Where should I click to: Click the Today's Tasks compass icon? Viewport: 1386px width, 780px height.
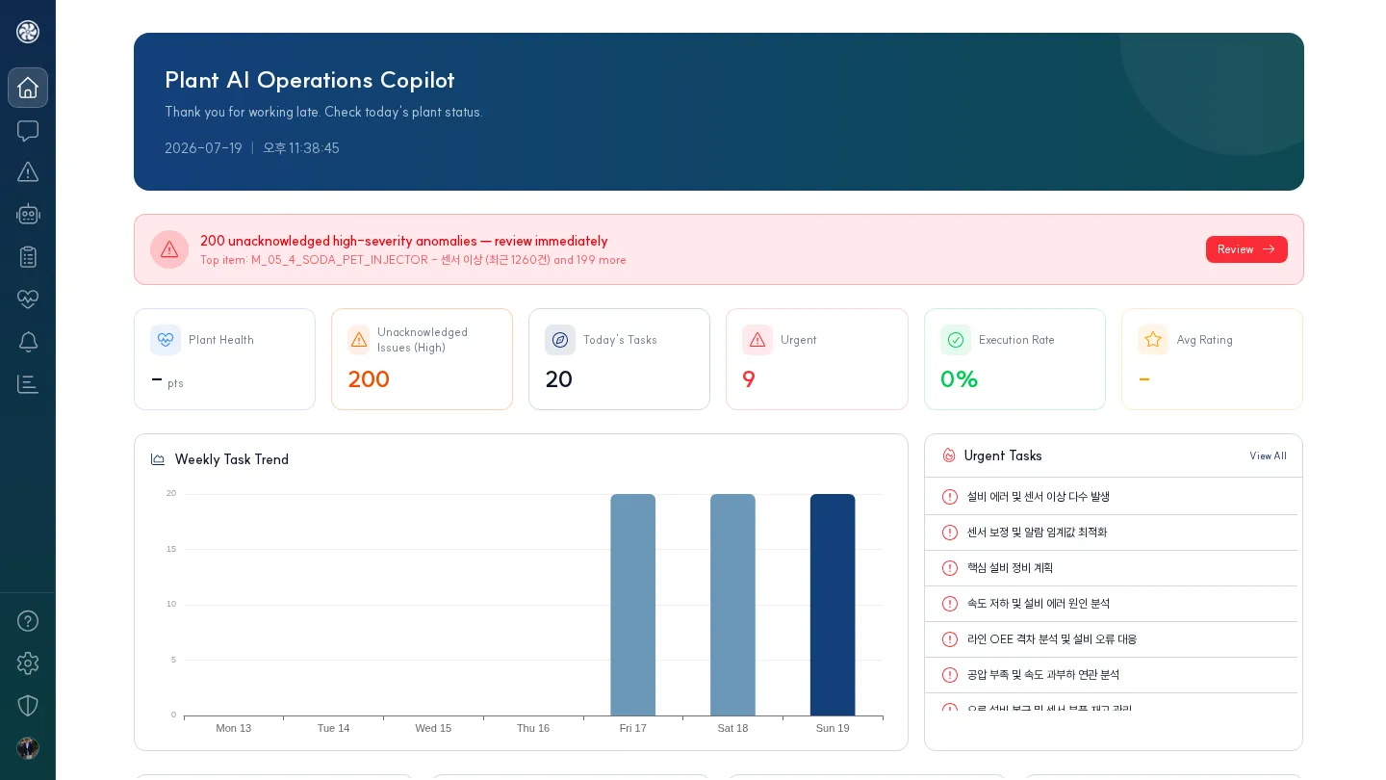[x=560, y=340]
